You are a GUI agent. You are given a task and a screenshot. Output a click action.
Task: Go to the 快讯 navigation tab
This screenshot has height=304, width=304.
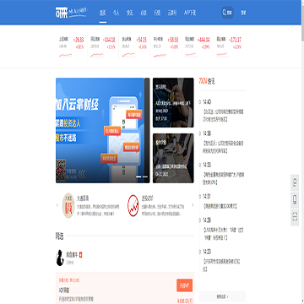130,13
